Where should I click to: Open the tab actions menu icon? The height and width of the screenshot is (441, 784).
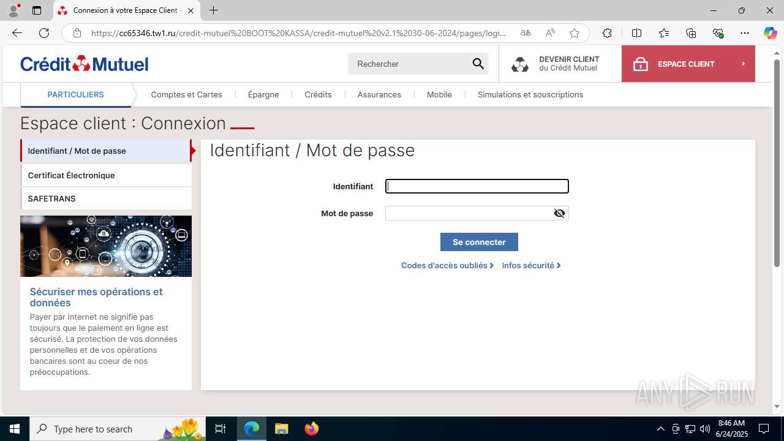37,10
